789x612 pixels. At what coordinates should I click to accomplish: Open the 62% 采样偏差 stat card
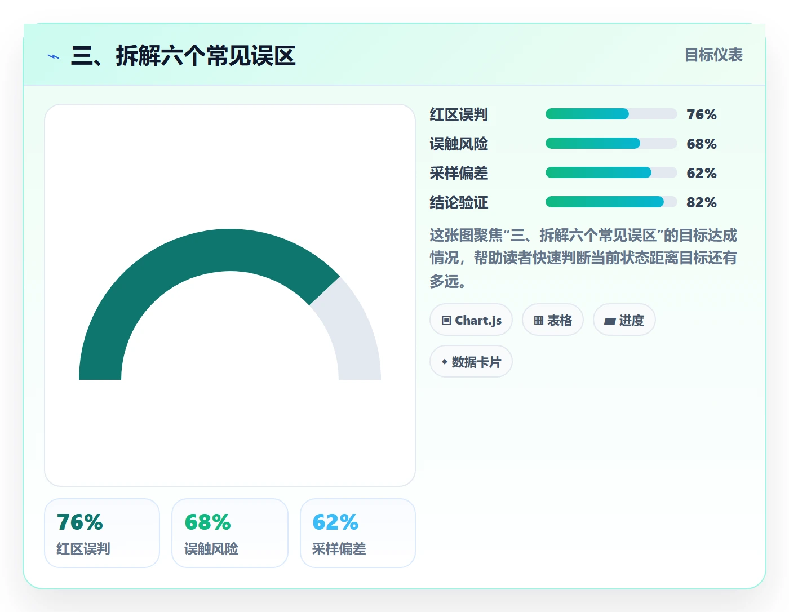358,533
